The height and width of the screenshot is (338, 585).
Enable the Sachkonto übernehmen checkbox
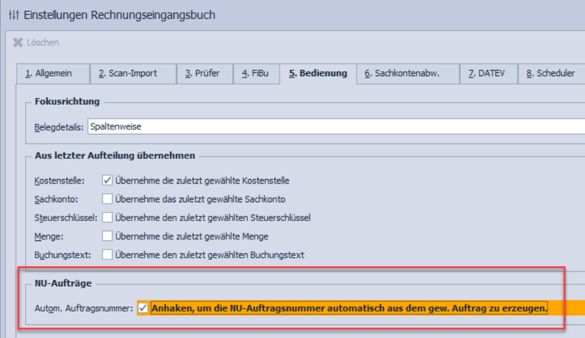[107, 199]
